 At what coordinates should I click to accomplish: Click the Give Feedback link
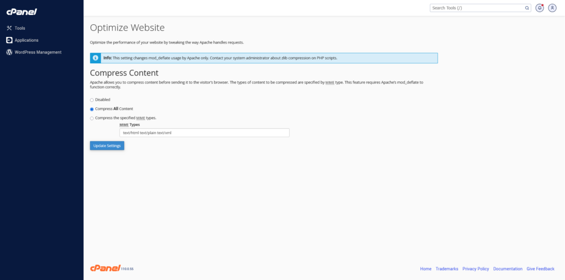(540, 269)
